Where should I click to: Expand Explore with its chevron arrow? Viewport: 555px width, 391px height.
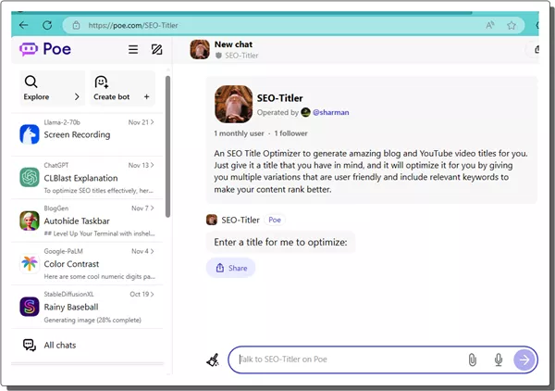click(x=77, y=96)
